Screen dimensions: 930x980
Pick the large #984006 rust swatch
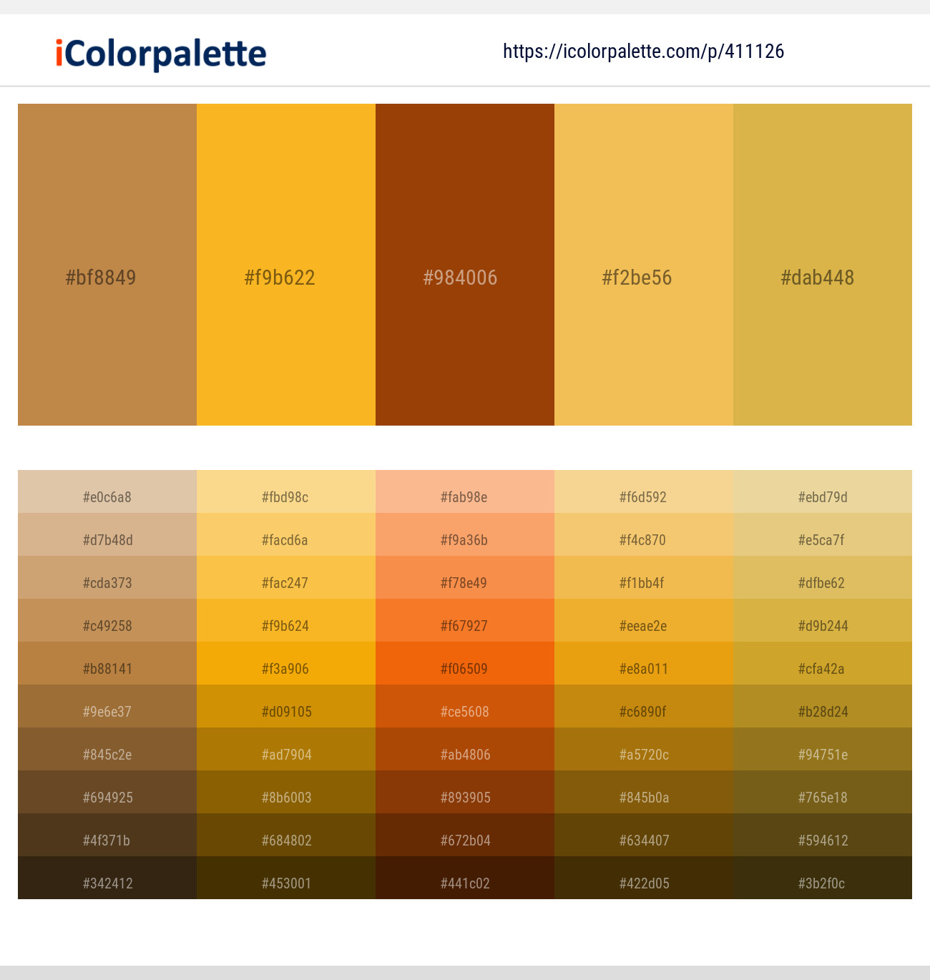[x=465, y=265]
